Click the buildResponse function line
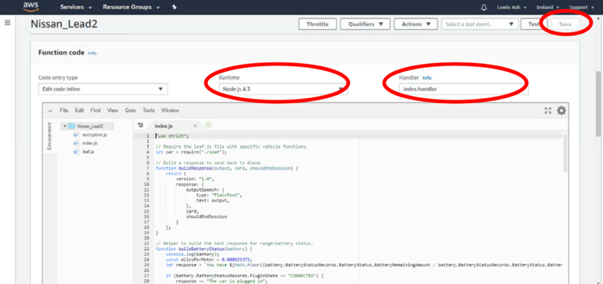The width and height of the screenshot is (603, 284). tap(227, 168)
